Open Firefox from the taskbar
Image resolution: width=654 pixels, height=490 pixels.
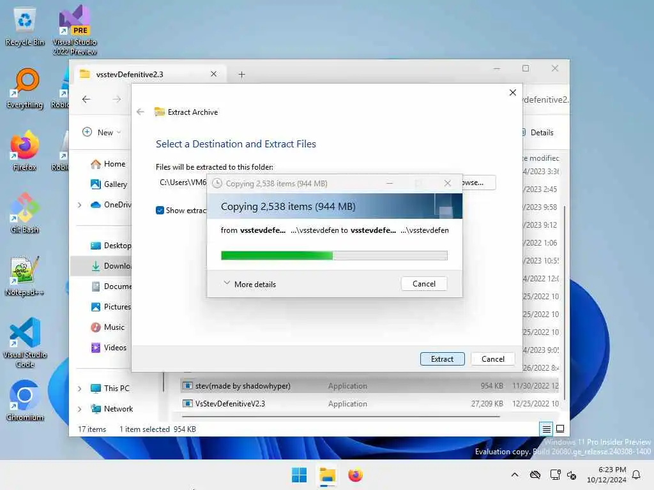(355, 475)
